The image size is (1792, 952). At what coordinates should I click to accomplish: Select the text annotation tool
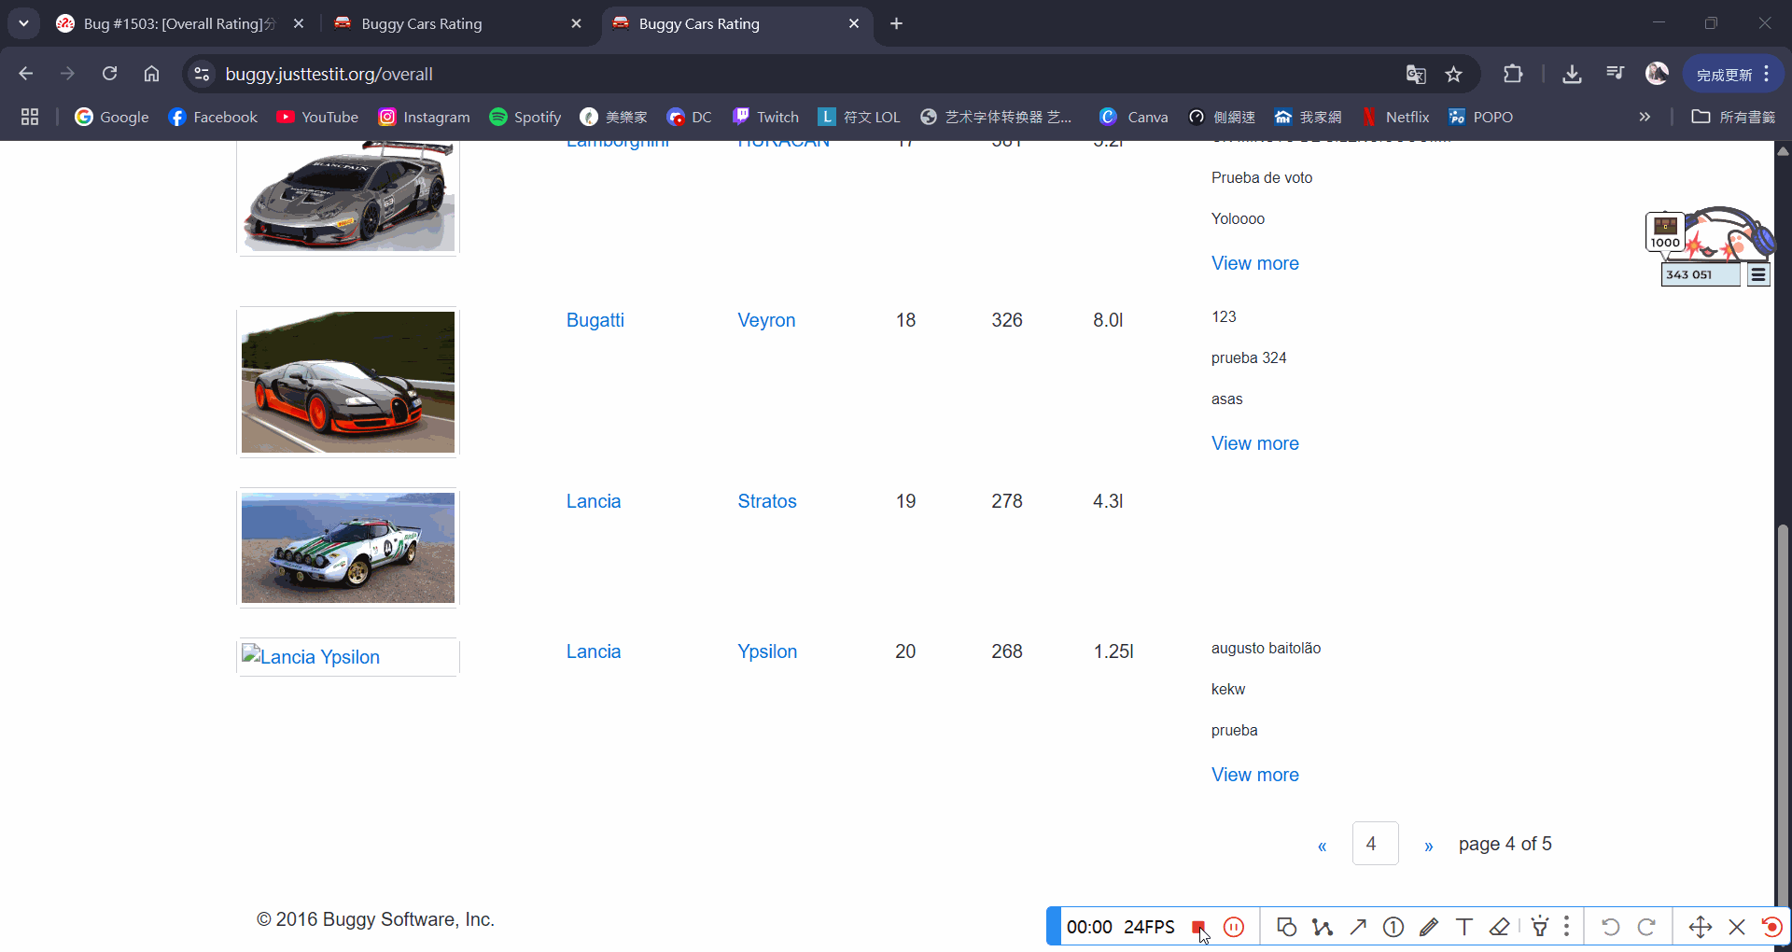[x=1464, y=927]
